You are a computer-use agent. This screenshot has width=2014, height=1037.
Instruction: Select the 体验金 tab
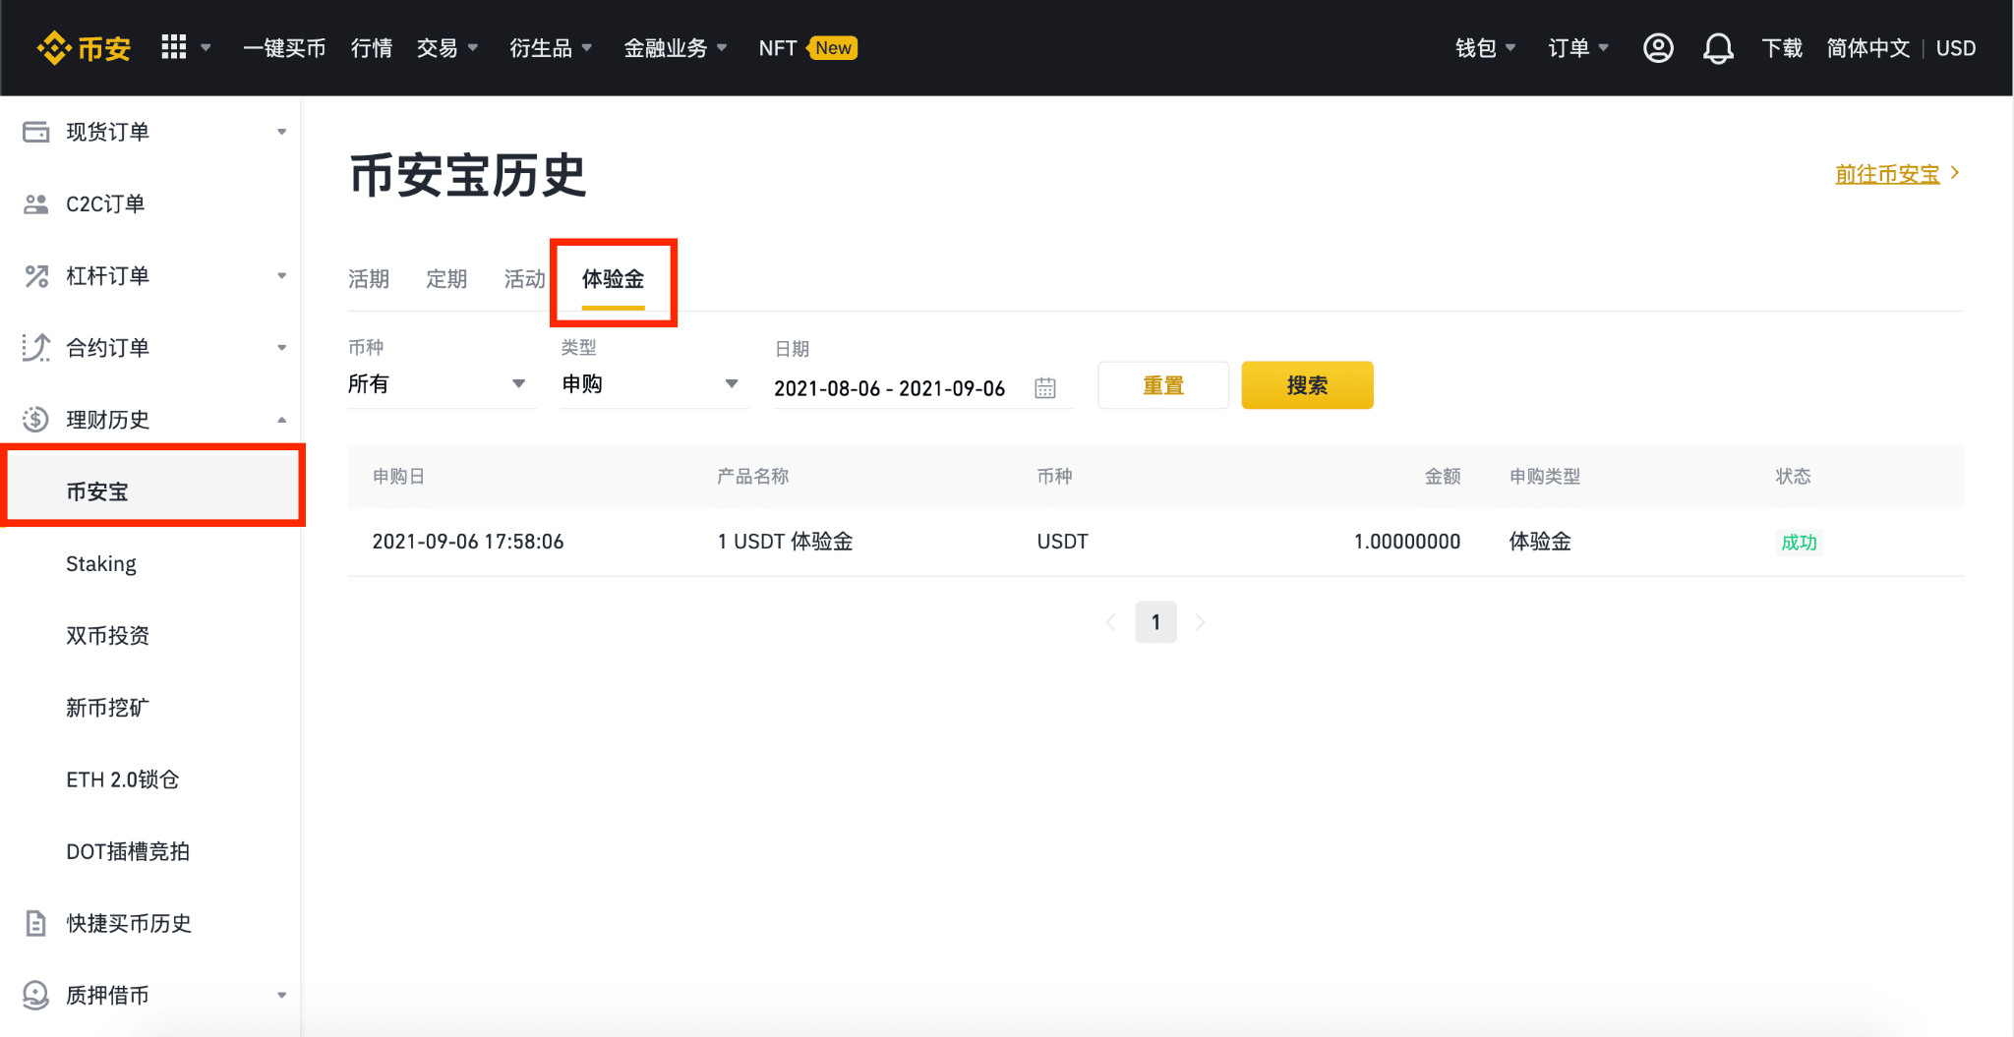[613, 279]
